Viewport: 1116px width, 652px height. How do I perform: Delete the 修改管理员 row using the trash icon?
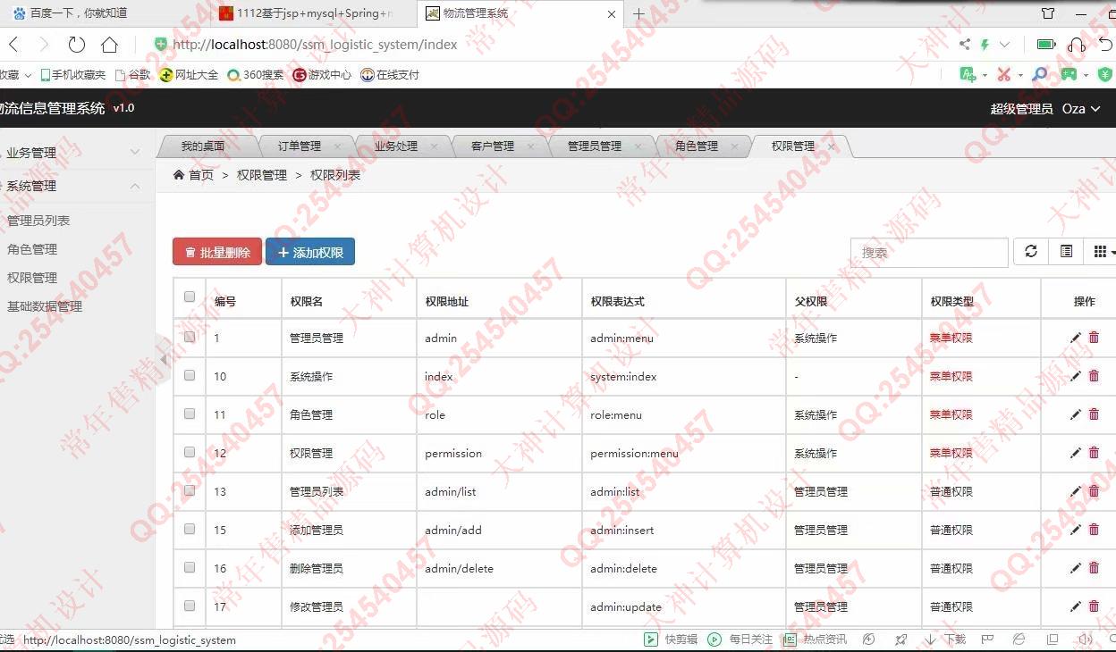coord(1094,606)
